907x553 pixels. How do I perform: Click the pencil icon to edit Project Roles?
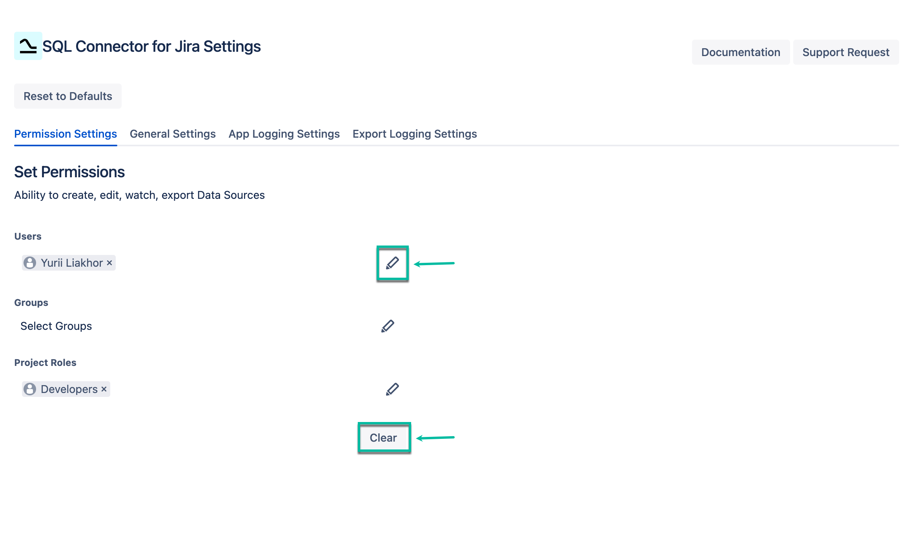(x=392, y=389)
